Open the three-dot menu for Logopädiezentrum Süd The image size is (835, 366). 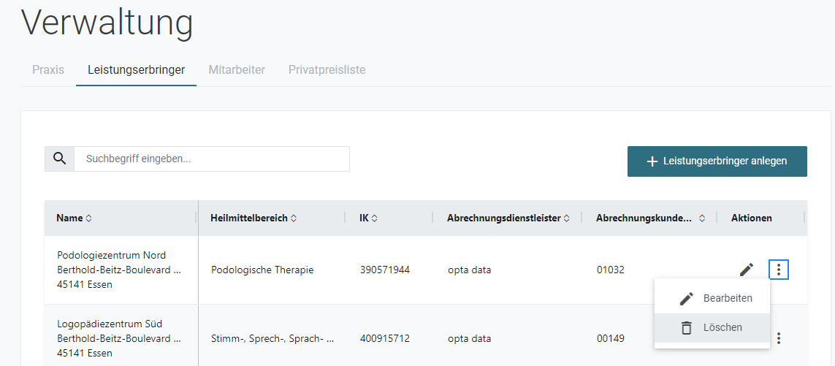click(779, 338)
